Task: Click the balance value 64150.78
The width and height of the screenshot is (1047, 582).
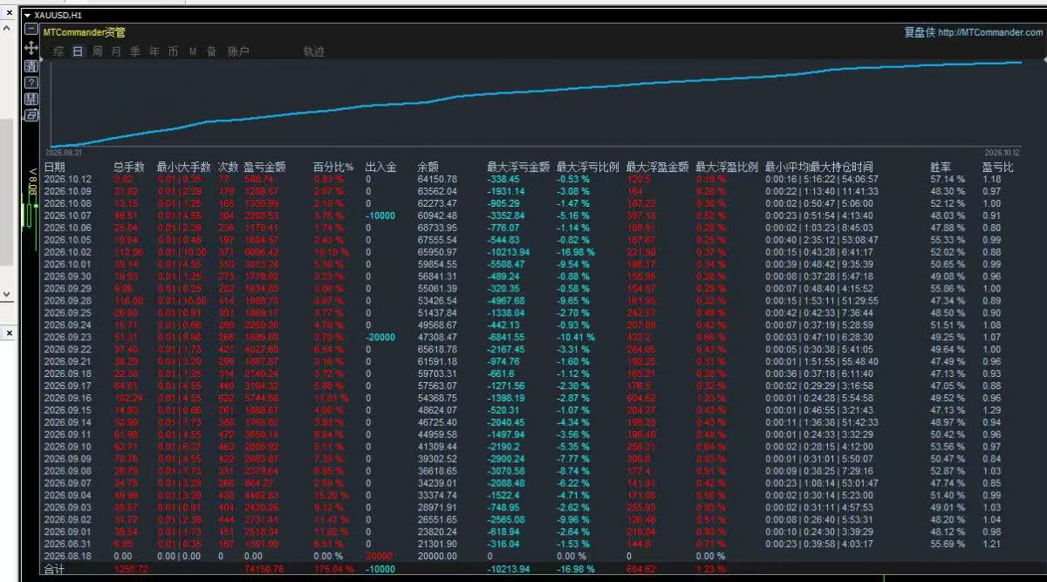Action: coord(437,179)
